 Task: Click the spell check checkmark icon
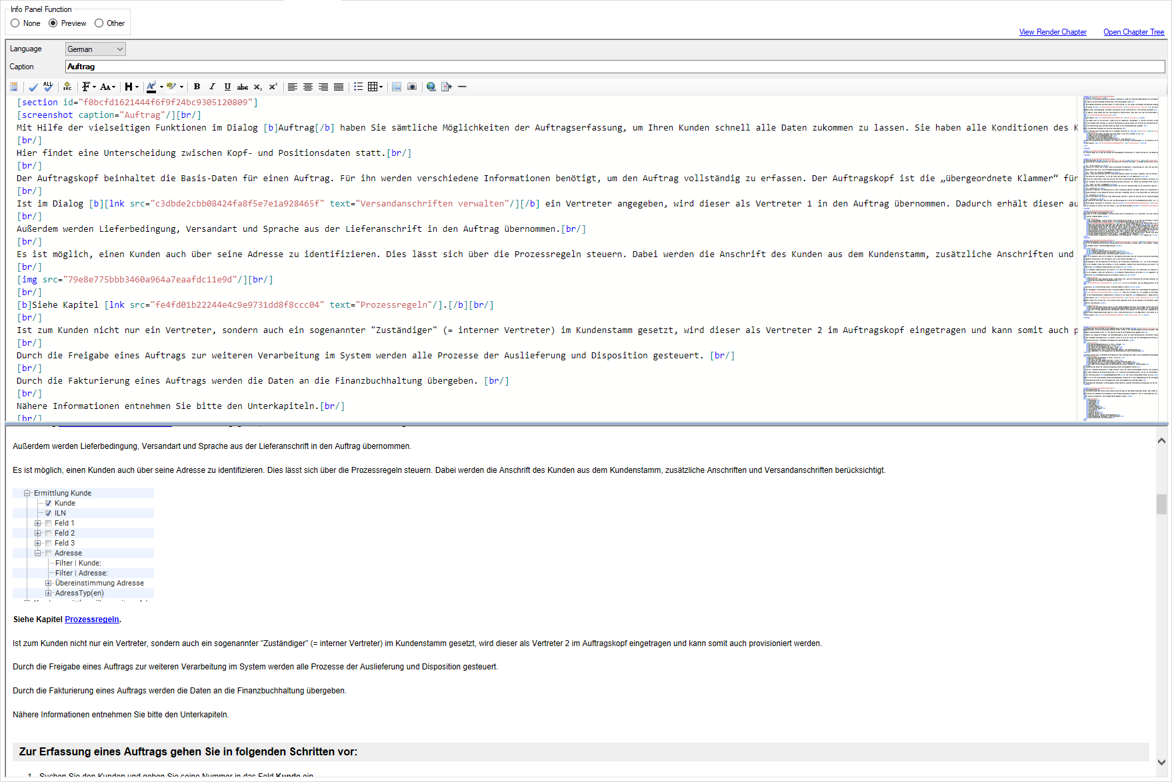33,87
